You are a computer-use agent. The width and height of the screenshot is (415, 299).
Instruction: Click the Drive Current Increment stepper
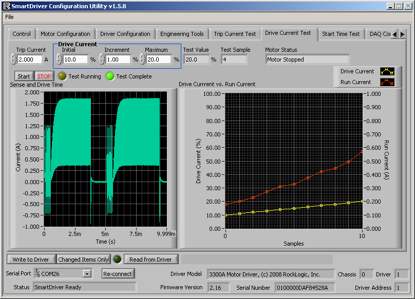[101, 59]
